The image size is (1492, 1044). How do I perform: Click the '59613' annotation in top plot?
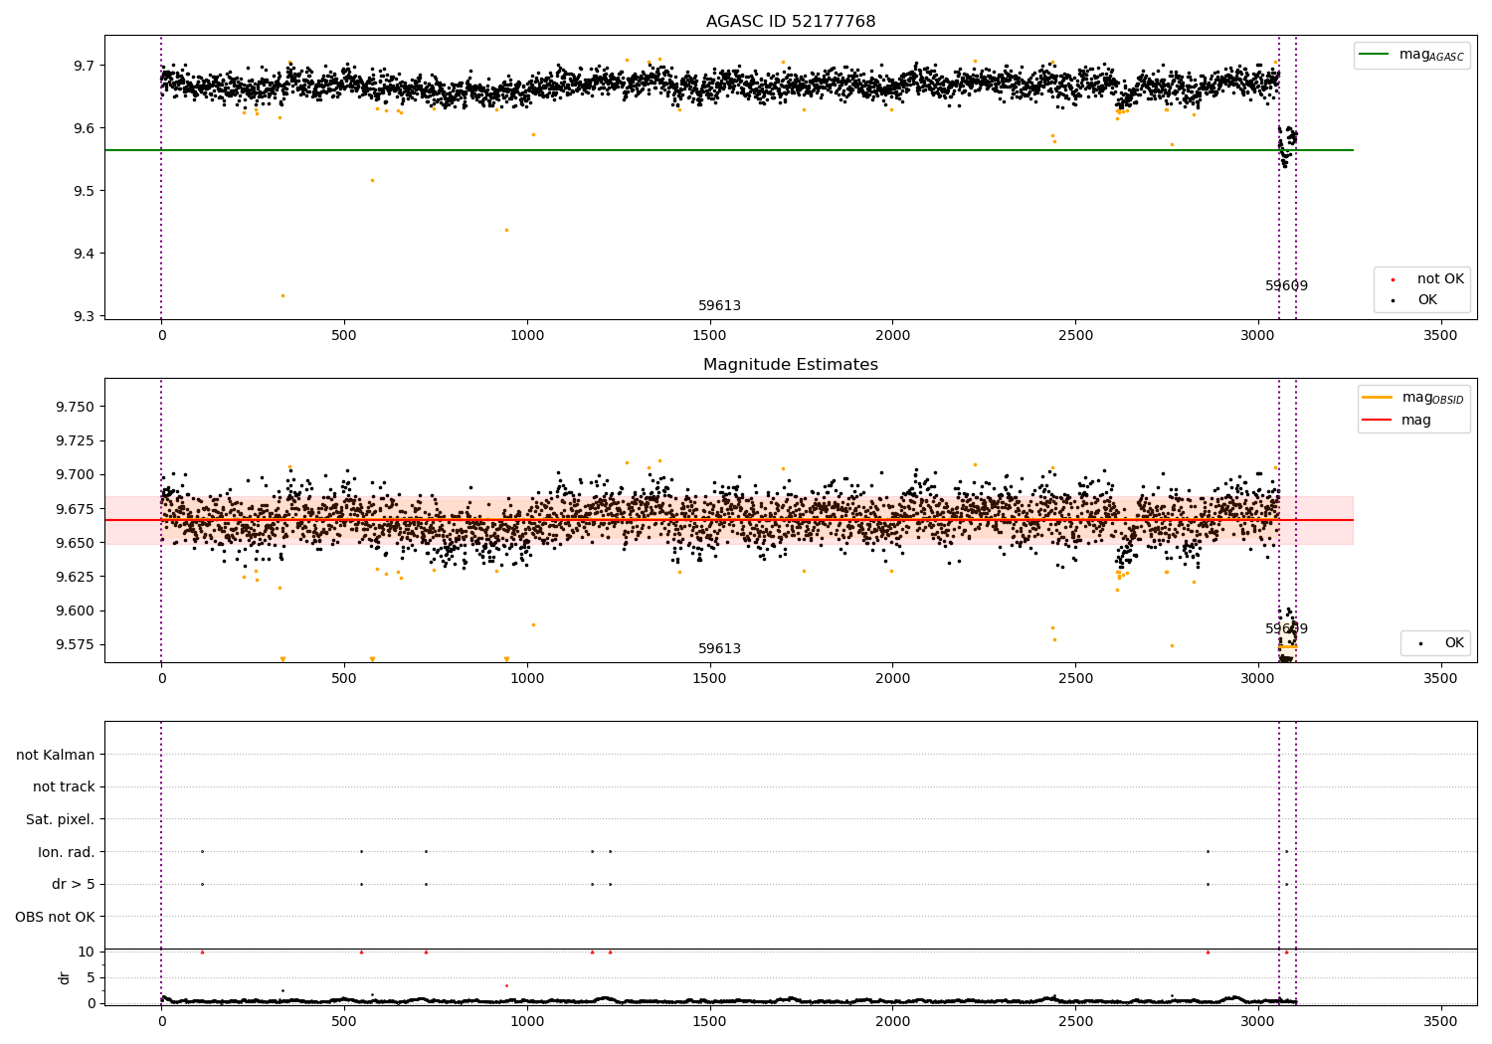(x=719, y=306)
